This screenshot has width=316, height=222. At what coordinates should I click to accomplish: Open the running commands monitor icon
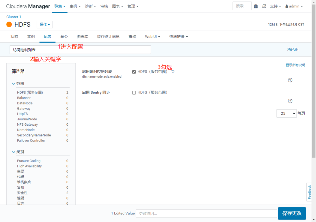tap(264, 6)
